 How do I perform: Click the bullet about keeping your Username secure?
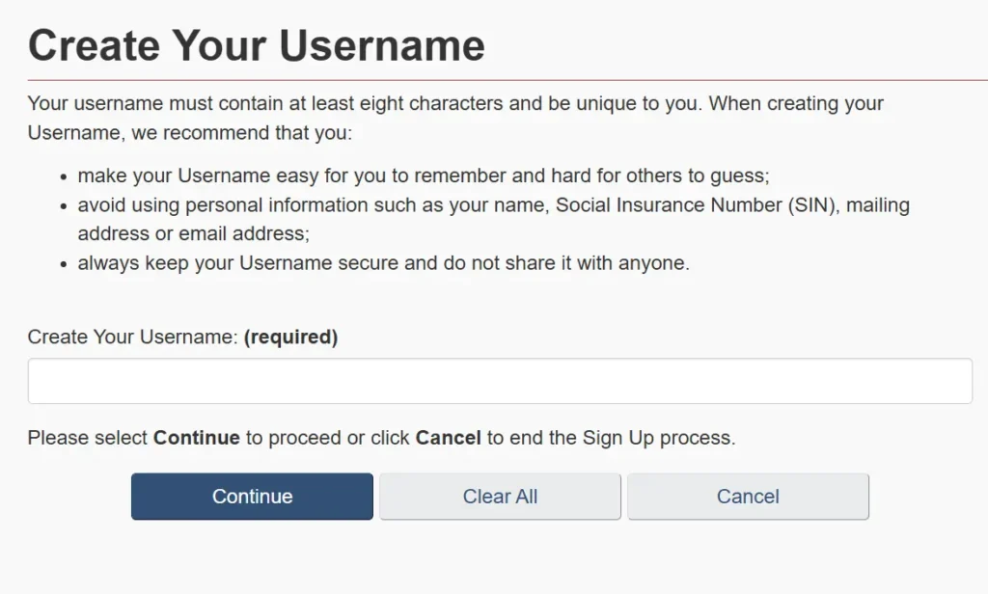point(386,262)
